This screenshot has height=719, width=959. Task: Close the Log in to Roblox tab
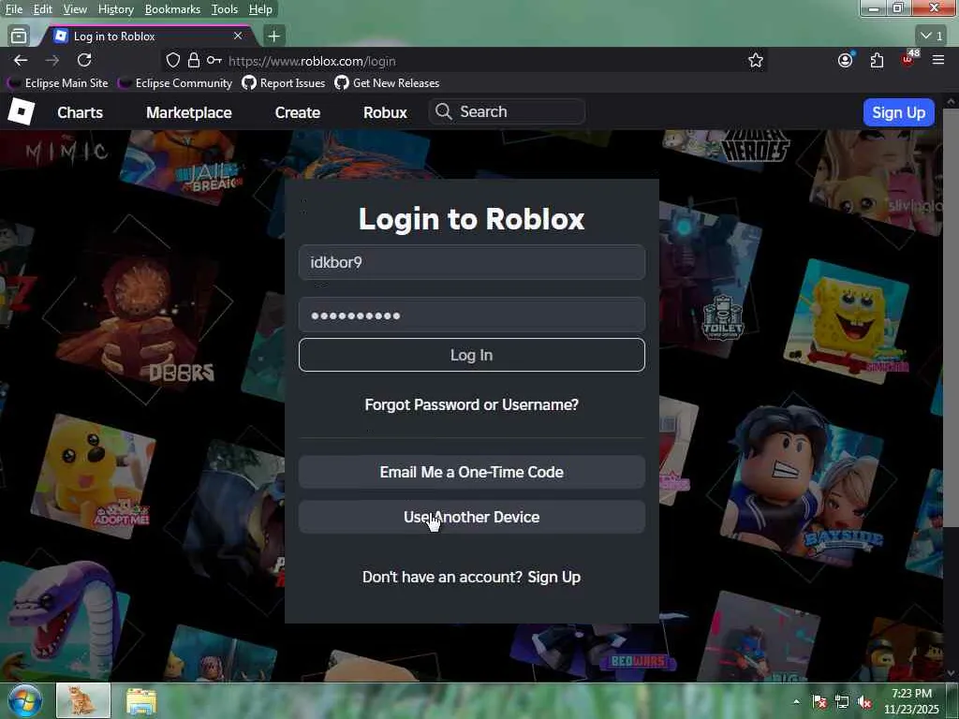pos(238,37)
